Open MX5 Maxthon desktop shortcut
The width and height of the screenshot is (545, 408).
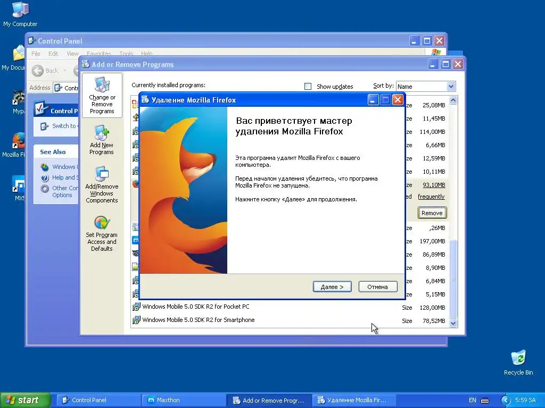point(18,188)
